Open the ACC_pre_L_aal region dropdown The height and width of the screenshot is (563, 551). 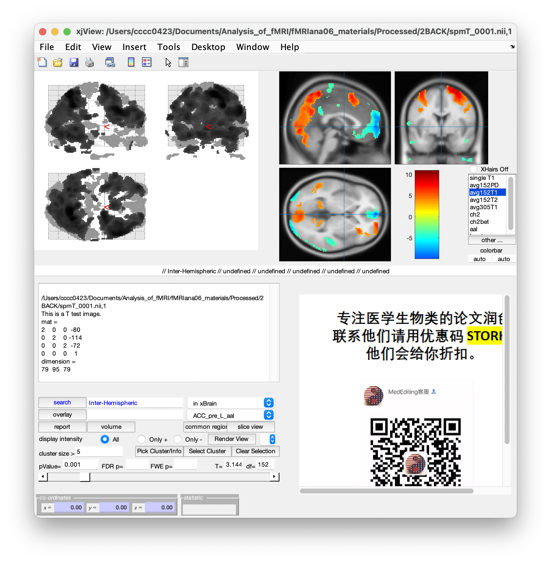231,415
